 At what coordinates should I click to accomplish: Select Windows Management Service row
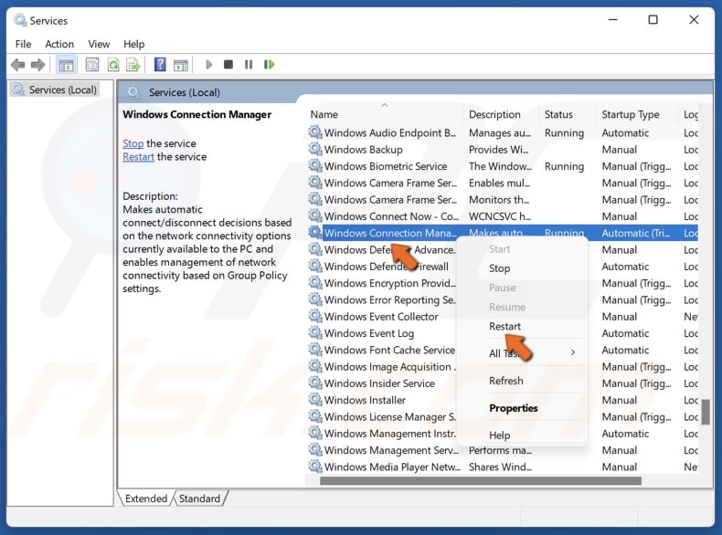click(503, 450)
